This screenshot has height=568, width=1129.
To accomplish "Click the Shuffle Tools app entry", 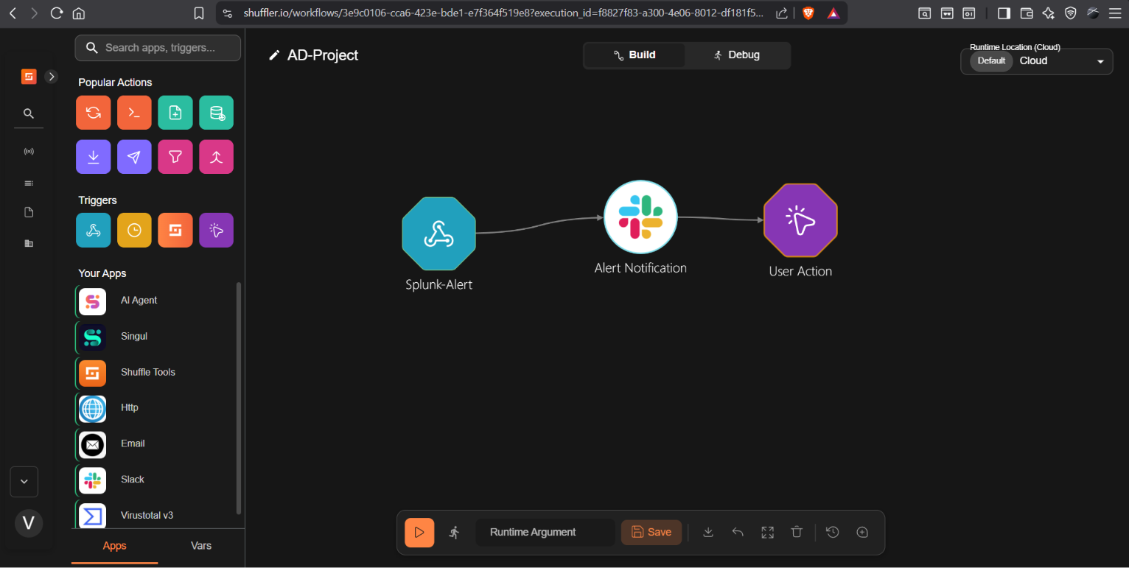I will click(155, 373).
